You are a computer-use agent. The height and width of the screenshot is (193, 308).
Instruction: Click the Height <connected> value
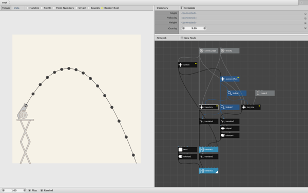point(189,23)
